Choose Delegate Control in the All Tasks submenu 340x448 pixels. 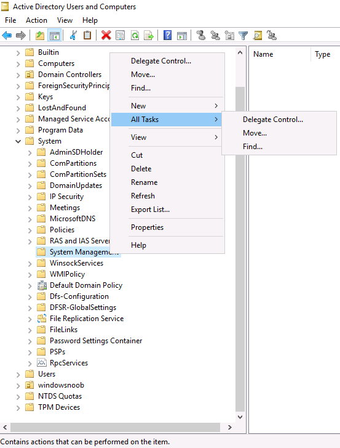pos(279,120)
